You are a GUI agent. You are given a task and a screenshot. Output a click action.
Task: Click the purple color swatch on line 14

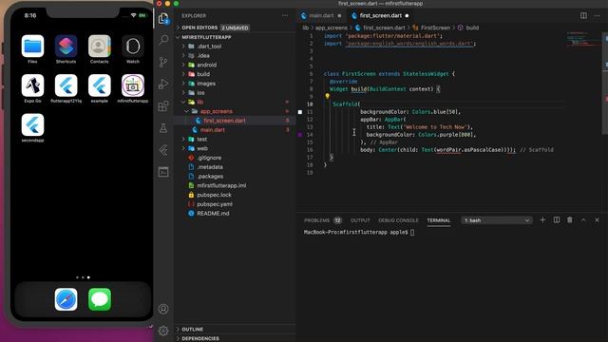(300, 135)
